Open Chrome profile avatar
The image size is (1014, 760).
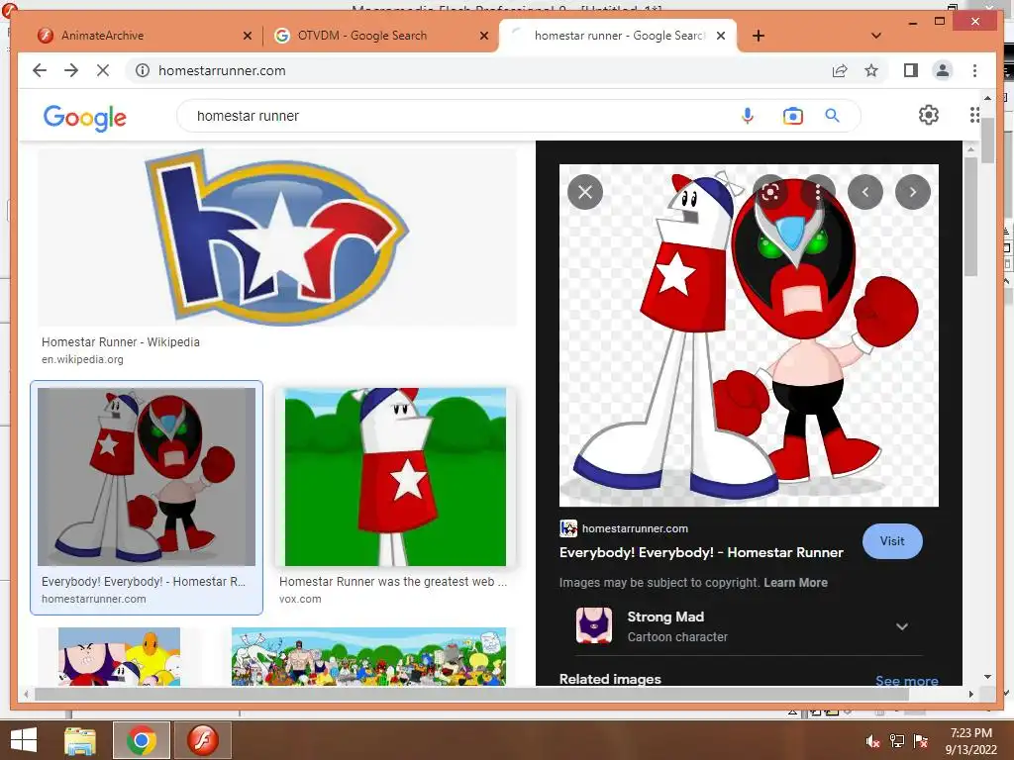point(943,70)
